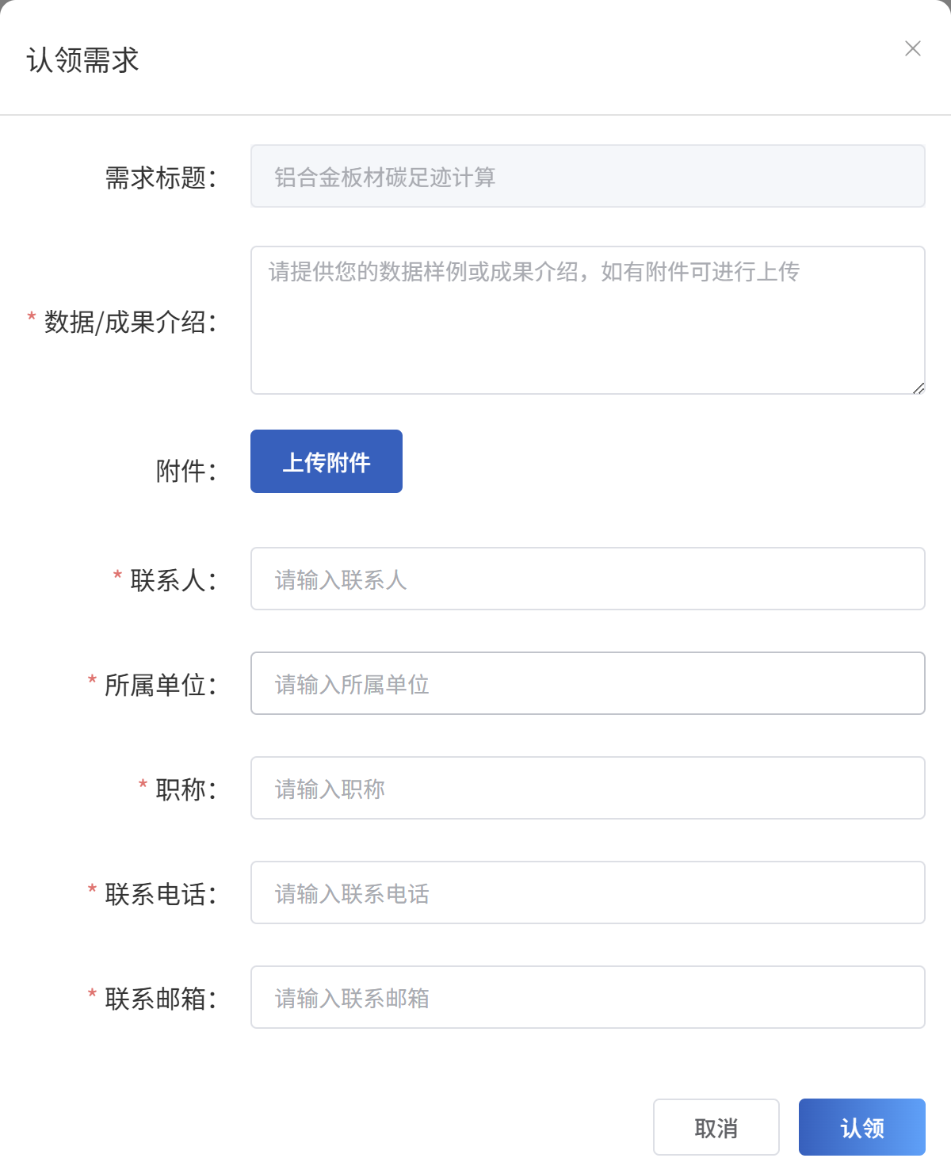Click the 上传附件 upload button
The width and height of the screenshot is (951, 1158).
click(327, 461)
